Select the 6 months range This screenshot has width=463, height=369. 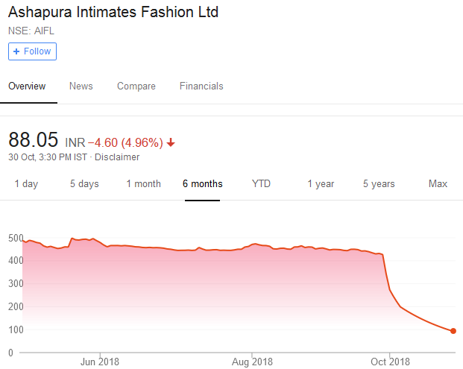click(202, 184)
